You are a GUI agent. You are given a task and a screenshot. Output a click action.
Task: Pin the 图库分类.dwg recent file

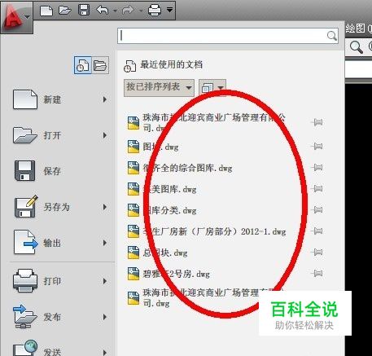click(x=317, y=209)
